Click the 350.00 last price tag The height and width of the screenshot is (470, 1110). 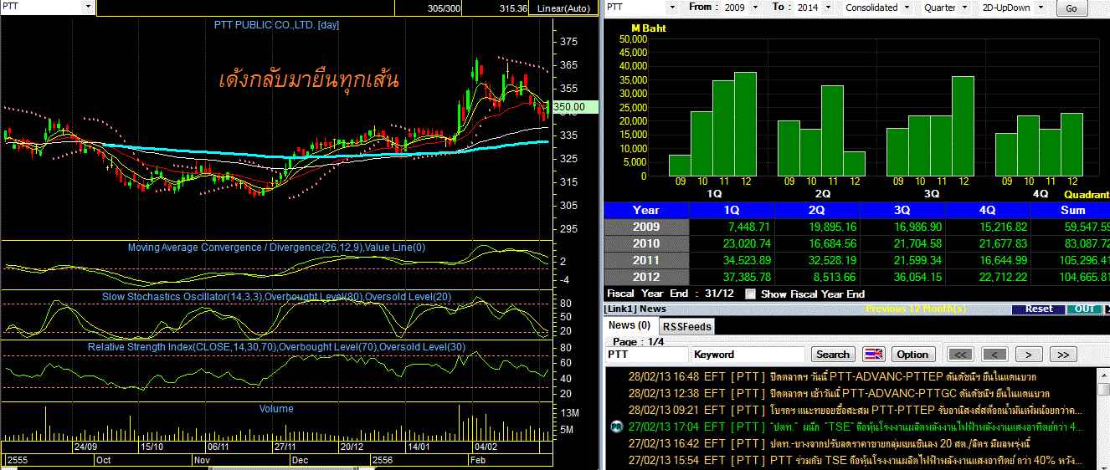[x=573, y=107]
